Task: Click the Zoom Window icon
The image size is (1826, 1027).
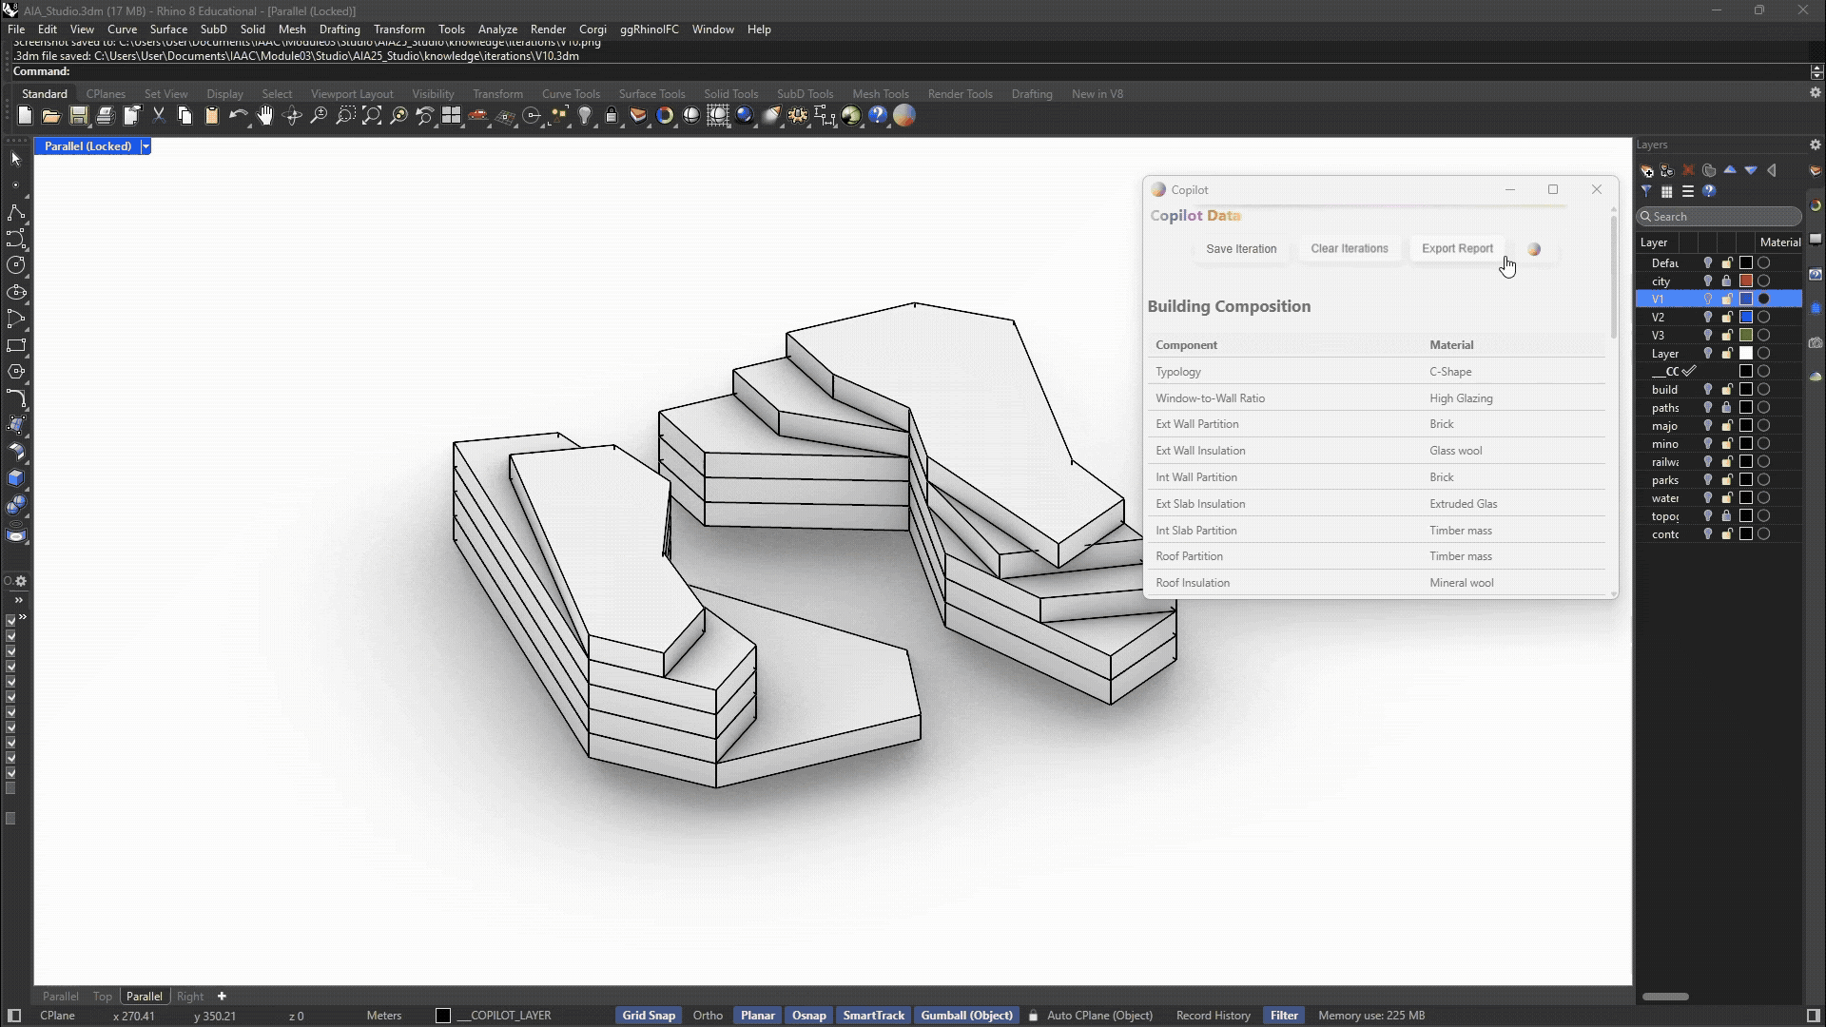Action: (x=345, y=116)
